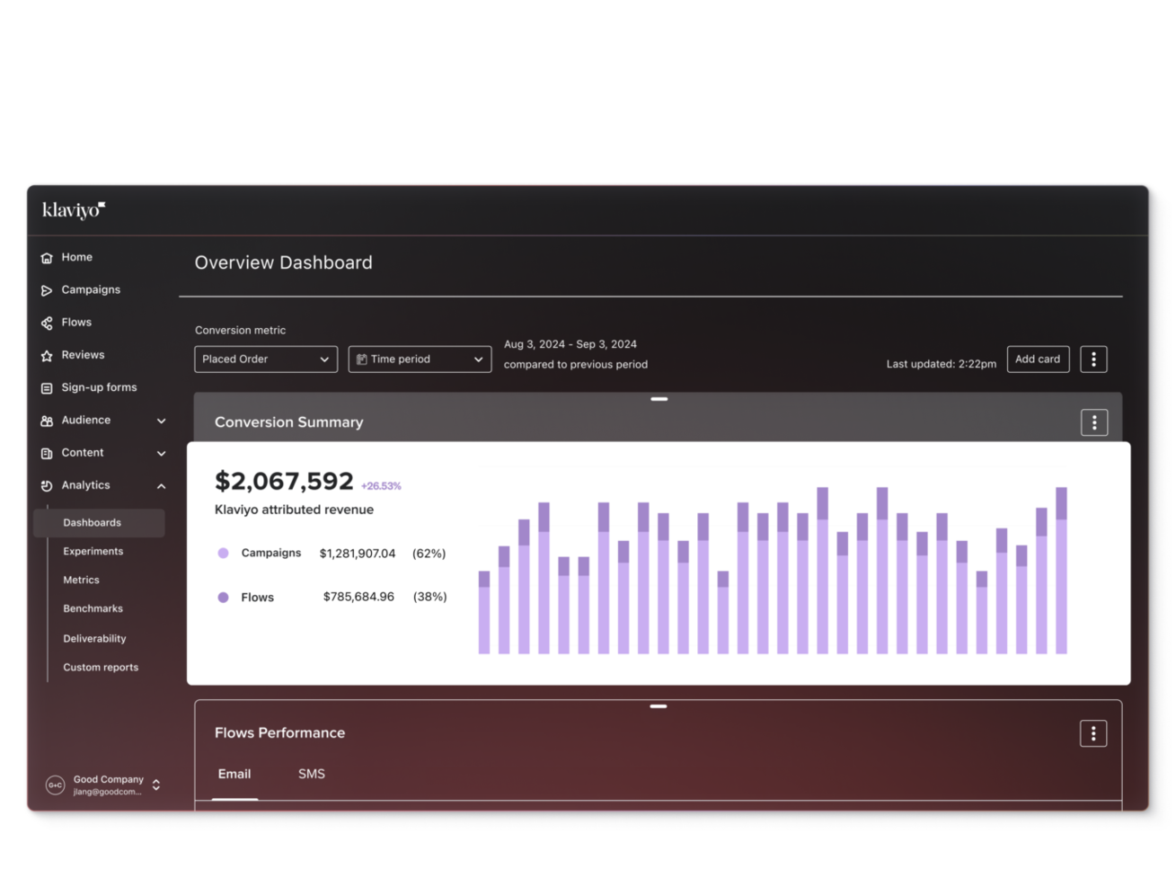The image size is (1176, 887).
Task: Click the compared to previous period text
Action: (576, 365)
